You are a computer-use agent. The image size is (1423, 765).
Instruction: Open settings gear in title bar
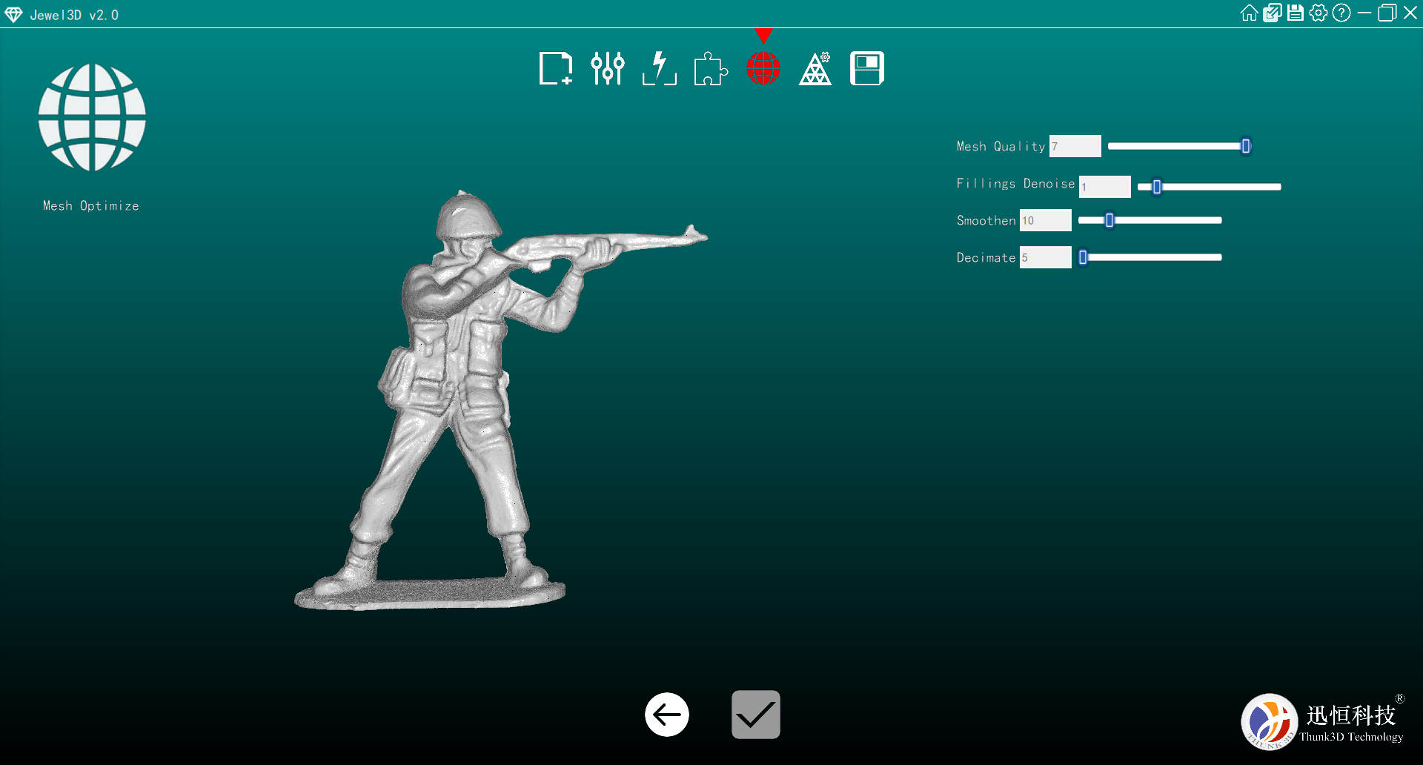tap(1318, 13)
